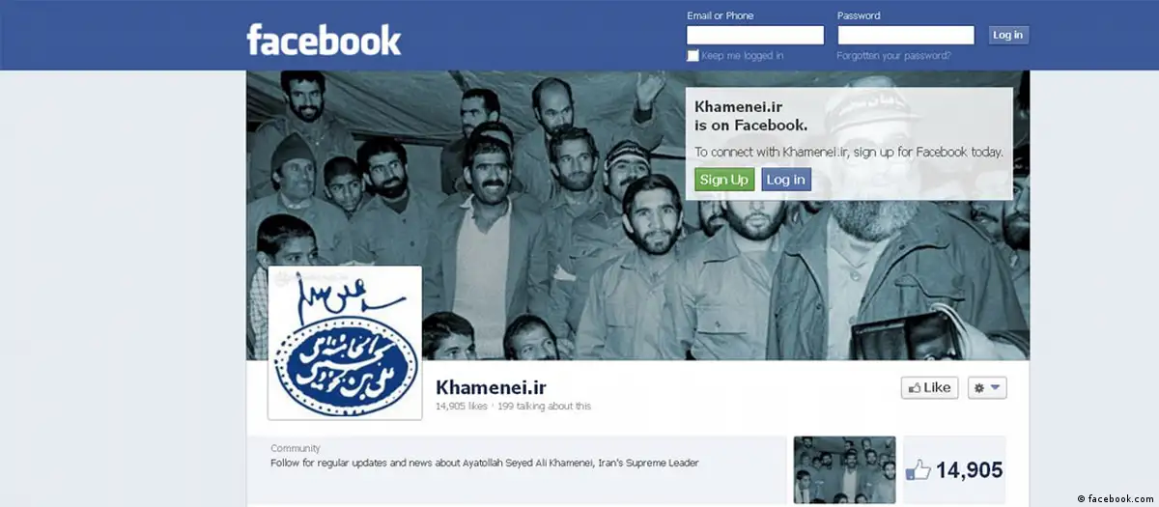The image size is (1159, 507).
Task: Click the thumbs-up icon next to 14,905
Action: click(918, 471)
